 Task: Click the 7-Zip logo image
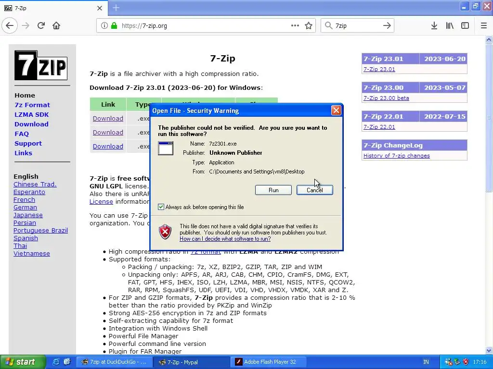coord(41,65)
